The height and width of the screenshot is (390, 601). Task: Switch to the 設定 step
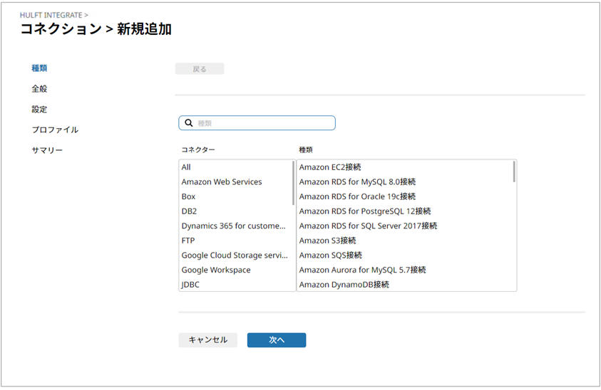[39, 110]
